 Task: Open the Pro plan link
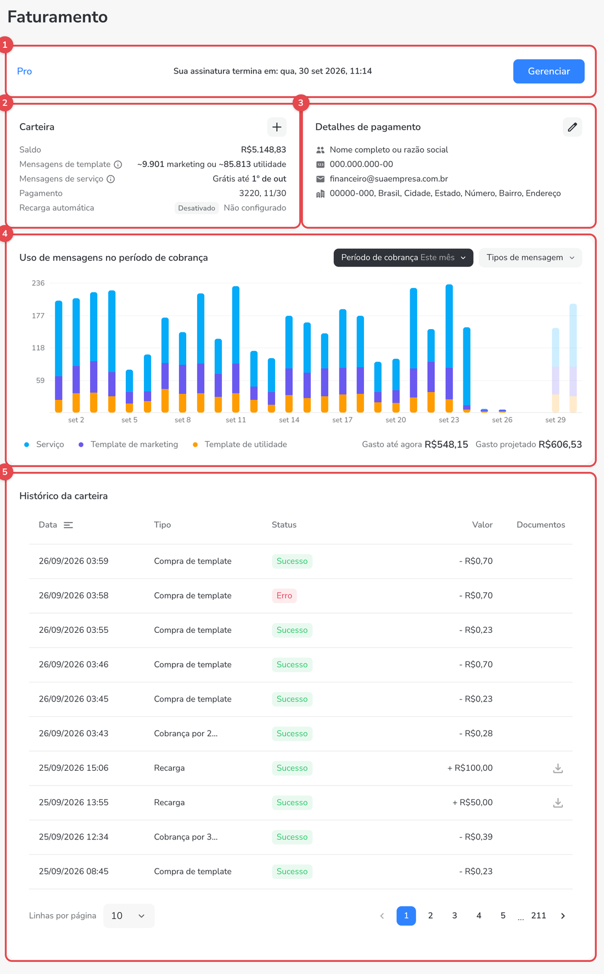(x=24, y=71)
